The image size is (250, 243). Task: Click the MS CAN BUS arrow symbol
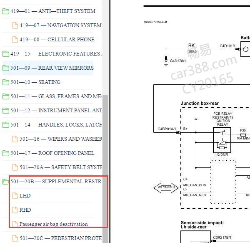point(166,188)
